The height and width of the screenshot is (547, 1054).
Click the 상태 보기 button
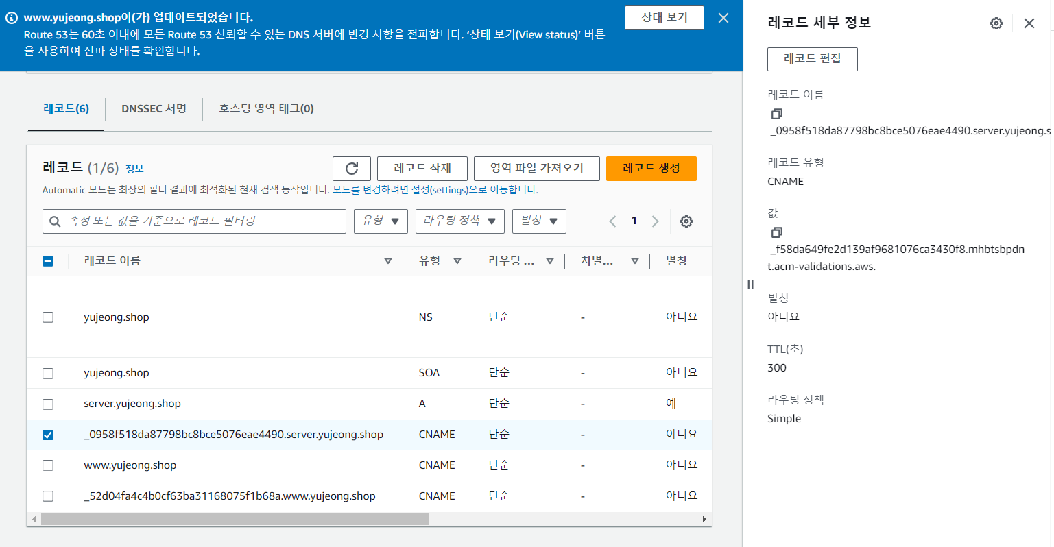tap(664, 18)
